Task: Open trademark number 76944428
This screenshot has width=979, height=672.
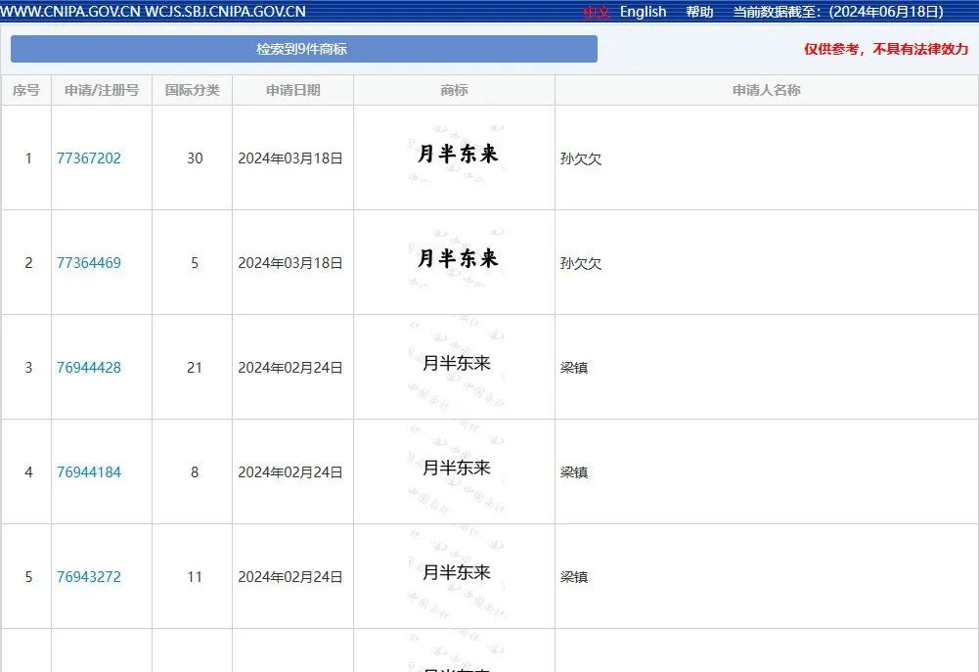Action: click(89, 367)
